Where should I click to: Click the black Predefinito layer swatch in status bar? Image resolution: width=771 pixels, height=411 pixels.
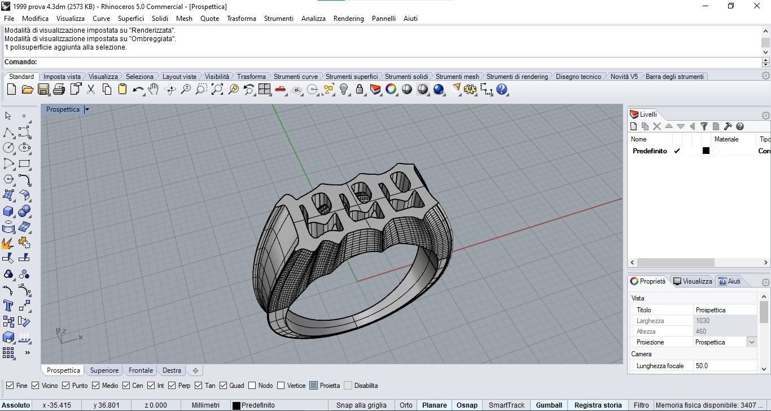tap(236, 405)
